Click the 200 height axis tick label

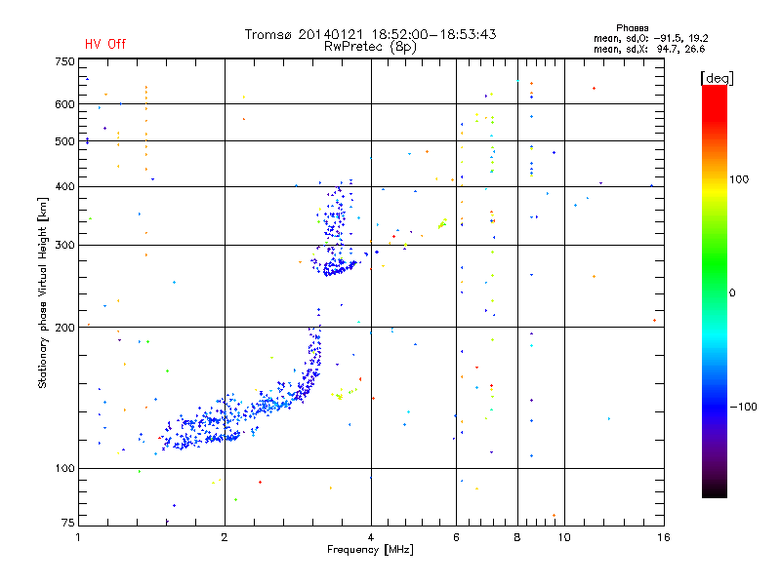(64, 328)
